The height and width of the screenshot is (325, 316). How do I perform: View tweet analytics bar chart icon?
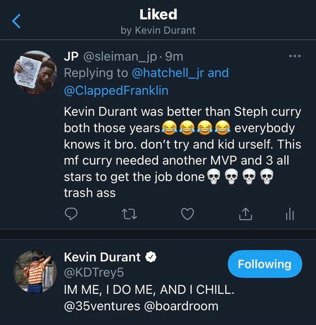(289, 214)
